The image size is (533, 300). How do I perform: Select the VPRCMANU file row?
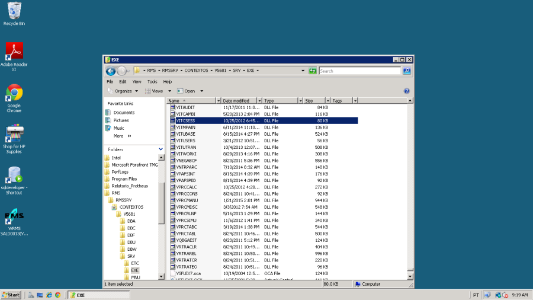click(x=264, y=200)
